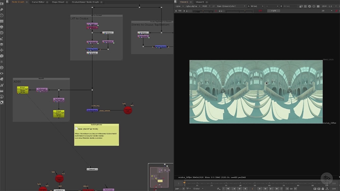The image size is (340, 191).
Task: Play forward in the timeline
Action: (x=260, y=189)
